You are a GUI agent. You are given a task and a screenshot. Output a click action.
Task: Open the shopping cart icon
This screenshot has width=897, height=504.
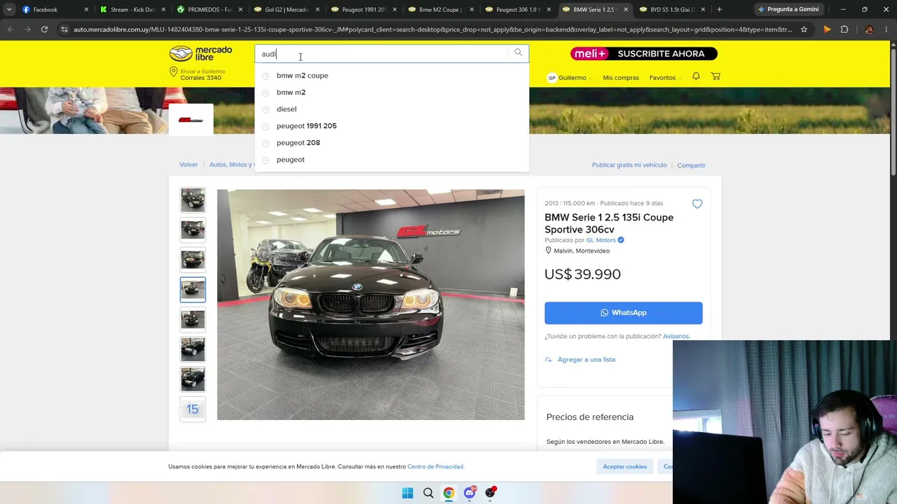(x=715, y=76)
